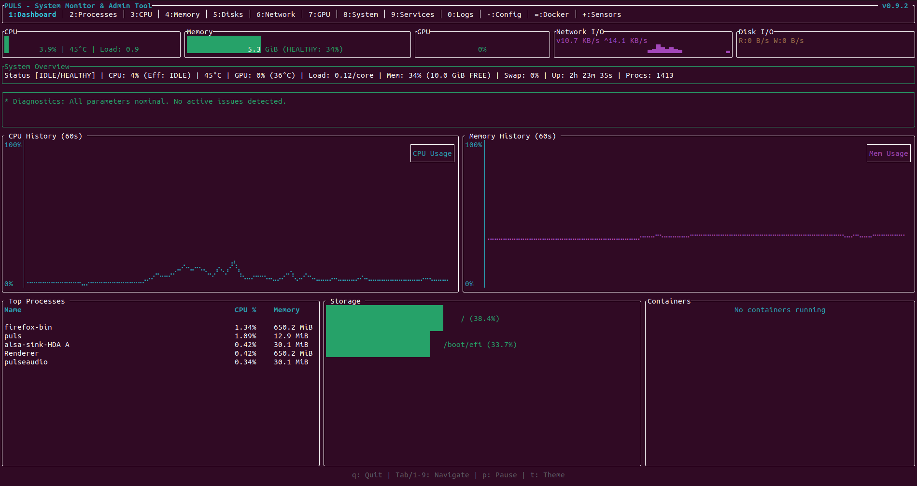Click the 'Procs: 1413' text

tap(649, 75)
